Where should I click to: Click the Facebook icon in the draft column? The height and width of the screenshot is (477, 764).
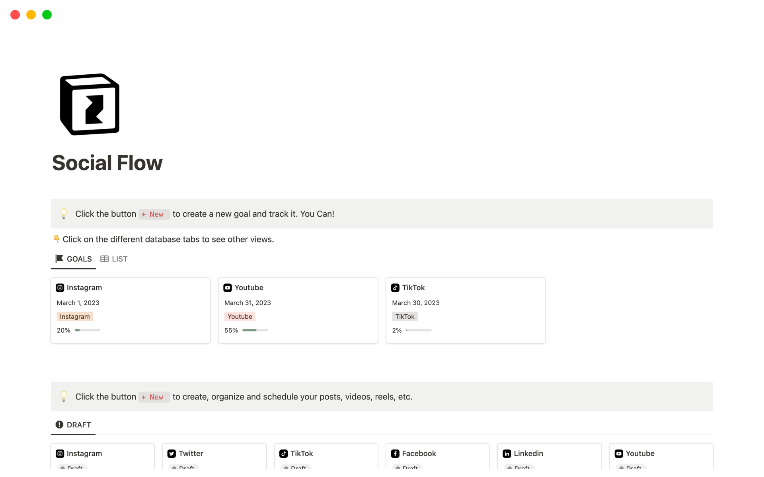point(395,454)
